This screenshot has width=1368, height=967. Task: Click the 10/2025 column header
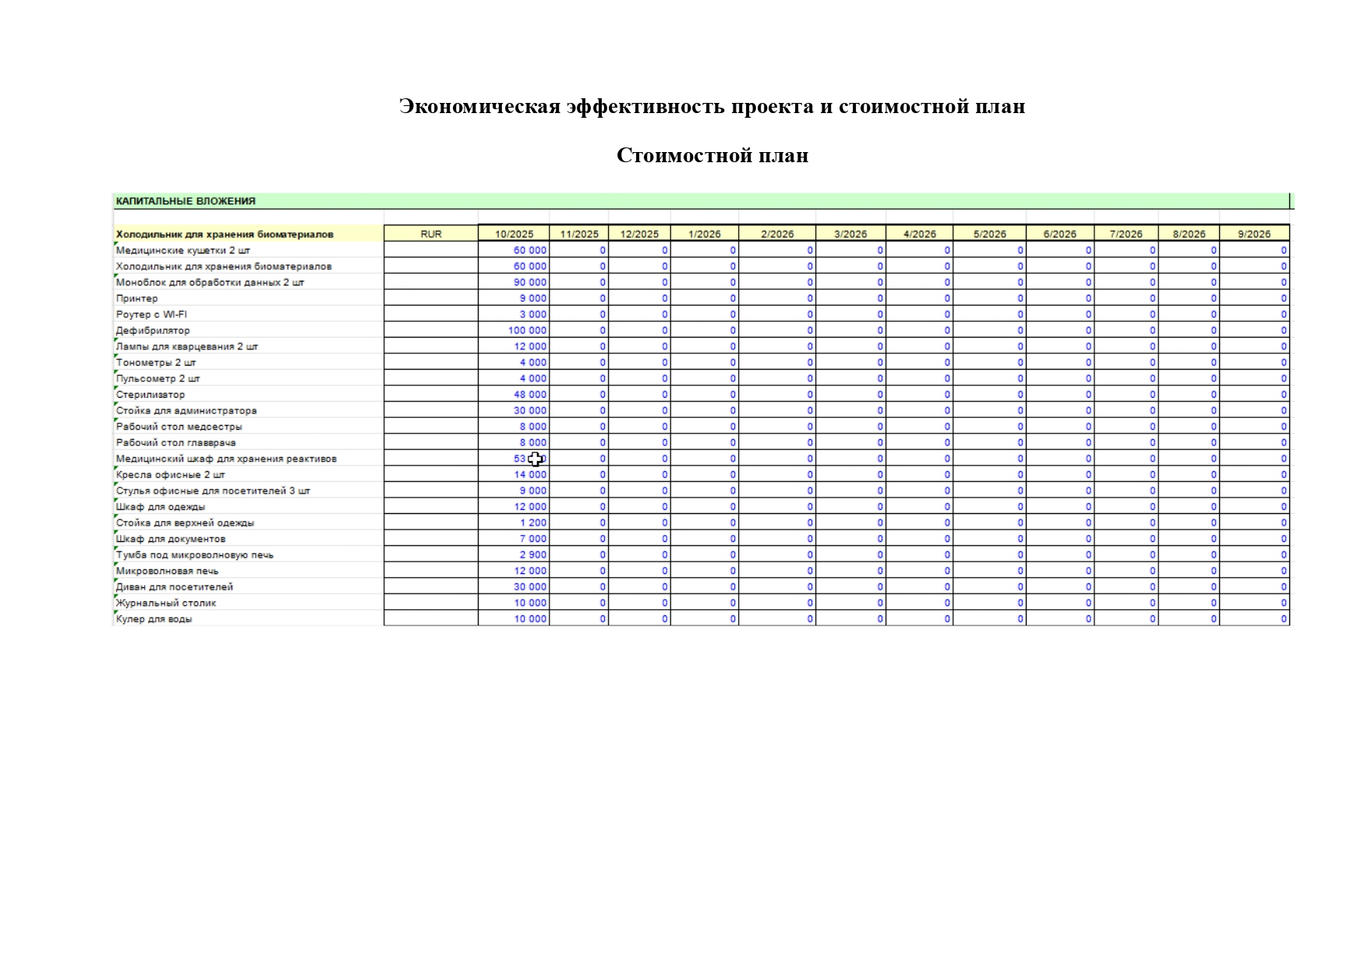click(514, 234)
